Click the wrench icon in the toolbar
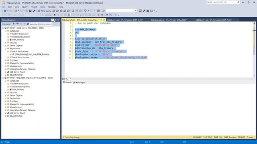The width and height of the screenshot is (257, 144). click(144, 11)
